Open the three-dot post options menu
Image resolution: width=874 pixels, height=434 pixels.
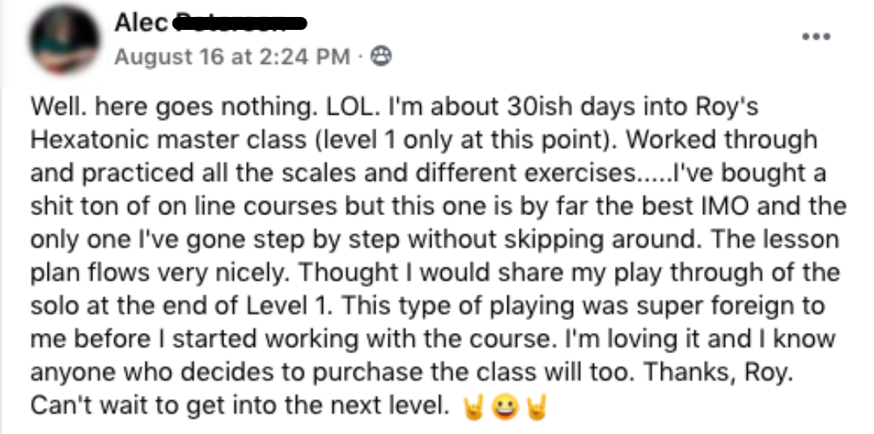click(815, 37)
